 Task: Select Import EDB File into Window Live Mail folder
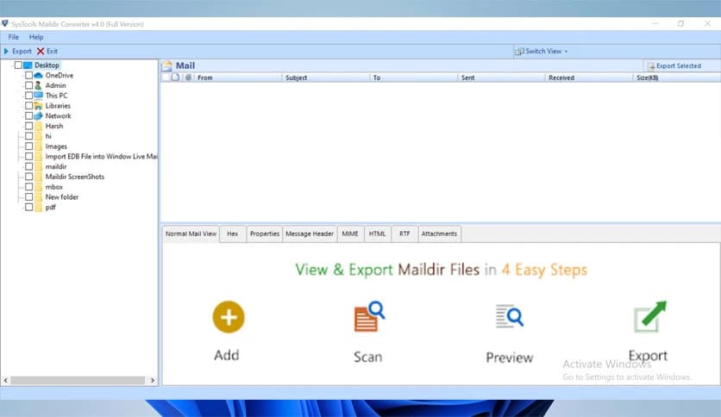(101, 156)
